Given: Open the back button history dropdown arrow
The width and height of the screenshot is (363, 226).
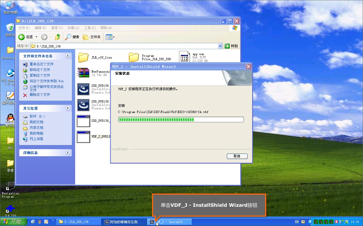Looking at the screenshot, I should tap(36, 37).
